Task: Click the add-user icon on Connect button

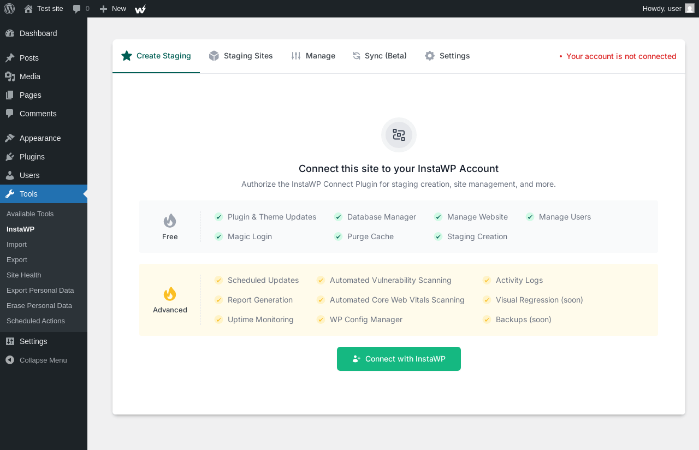Action: pos(357,359)
